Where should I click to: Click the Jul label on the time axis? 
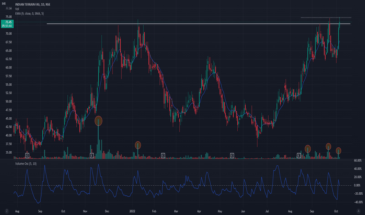[x=267, y=211]
